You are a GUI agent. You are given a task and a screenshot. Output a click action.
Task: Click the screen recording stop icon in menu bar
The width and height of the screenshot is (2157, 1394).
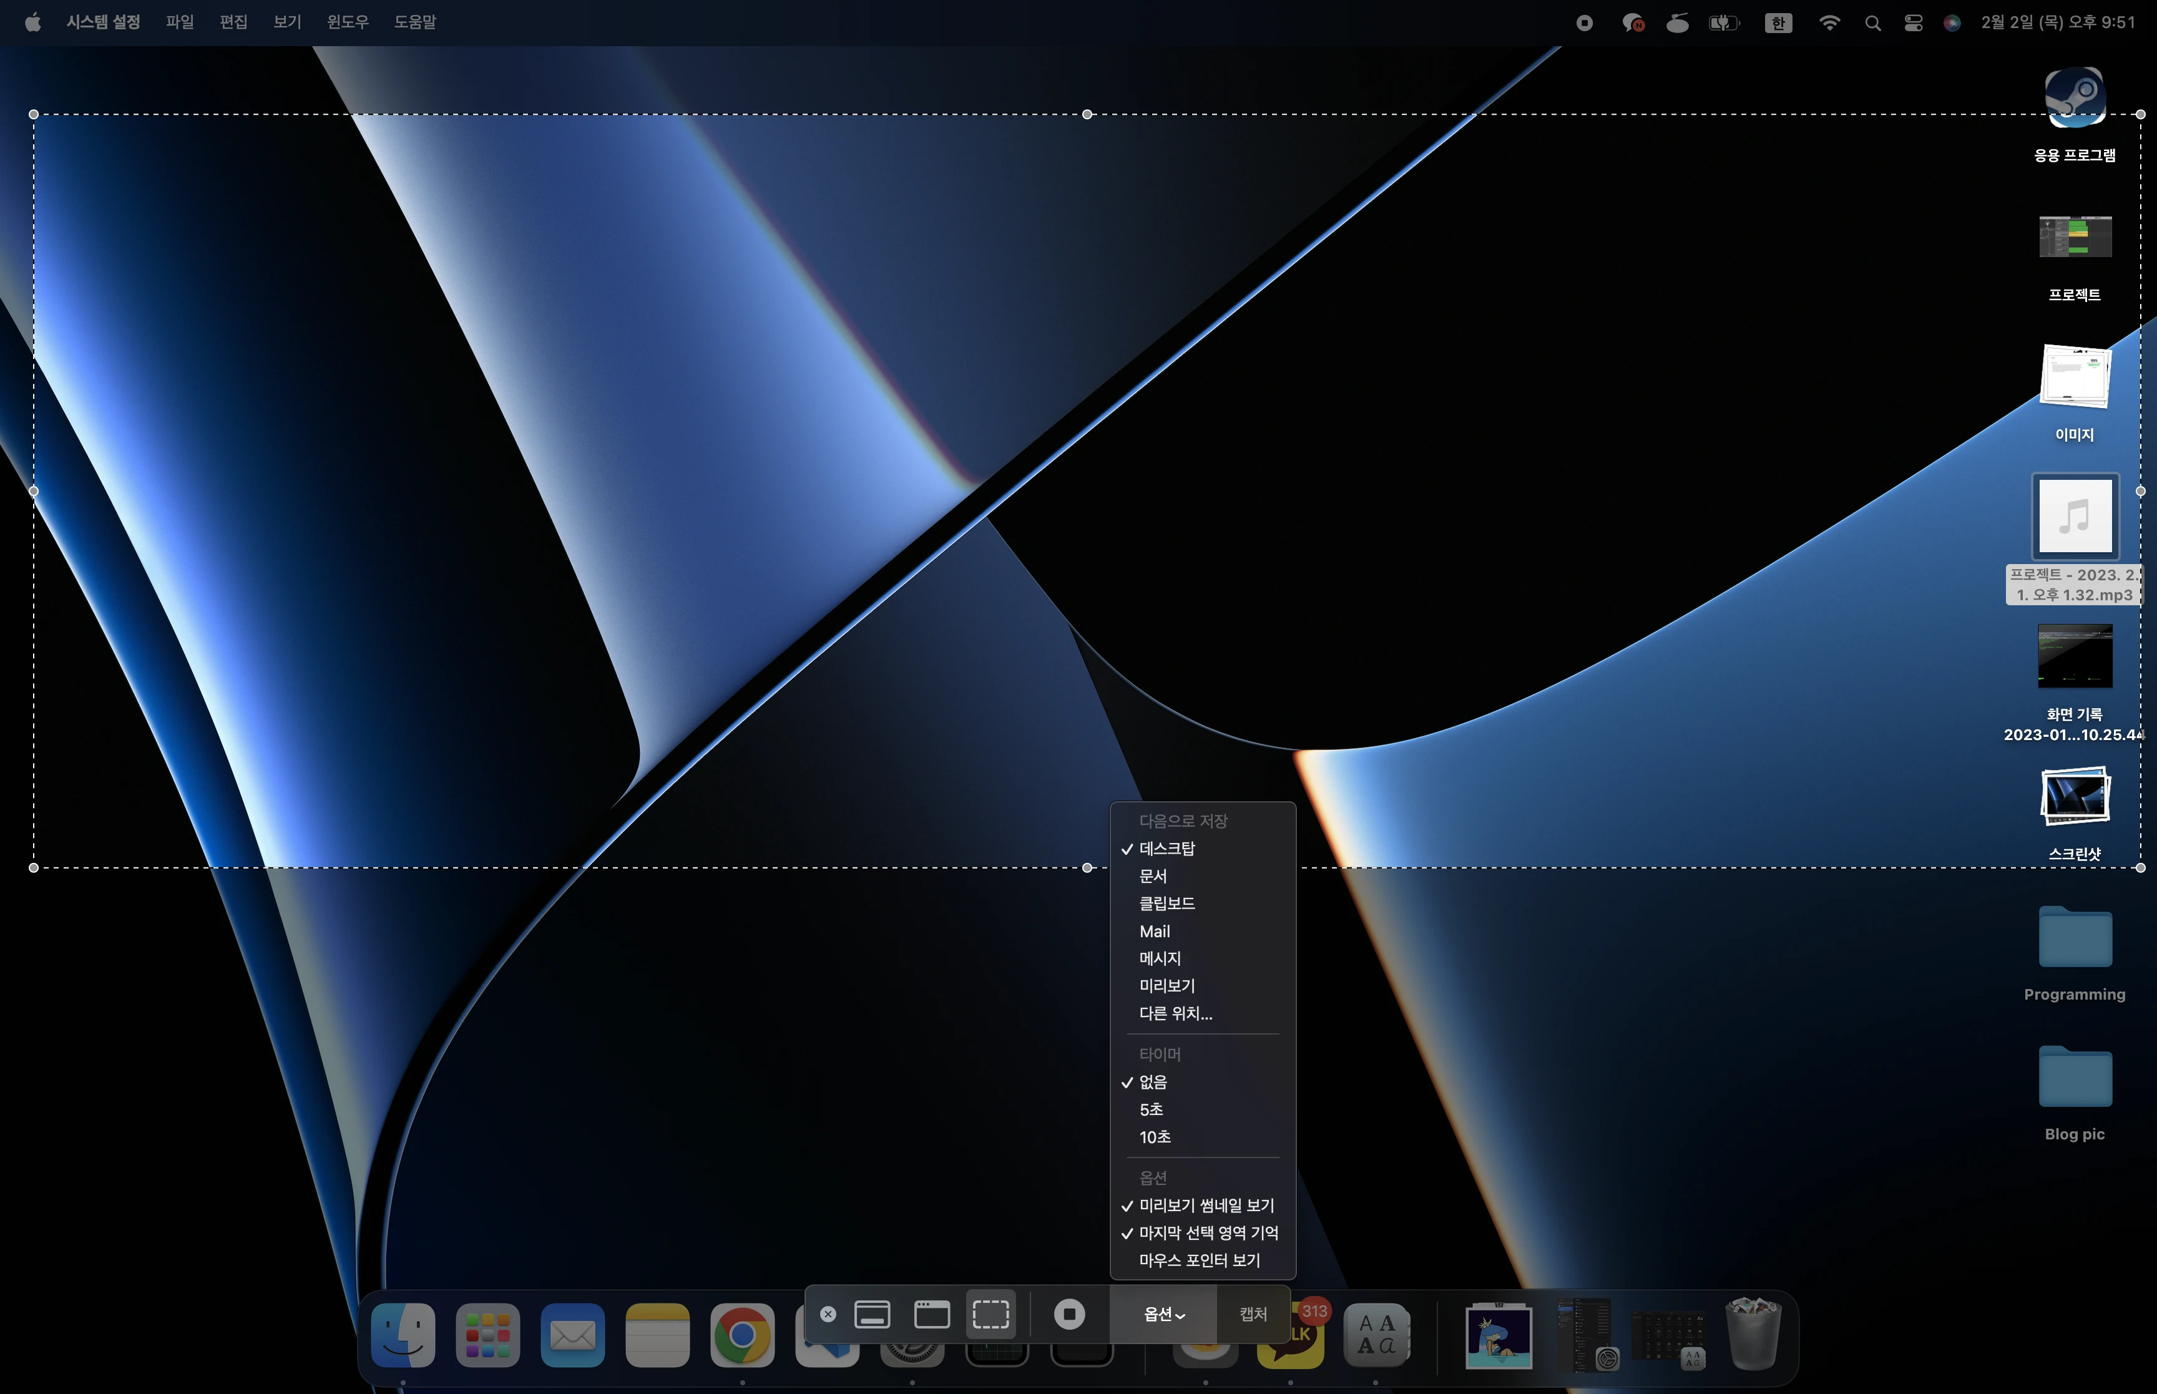(x=1584, y=22)
